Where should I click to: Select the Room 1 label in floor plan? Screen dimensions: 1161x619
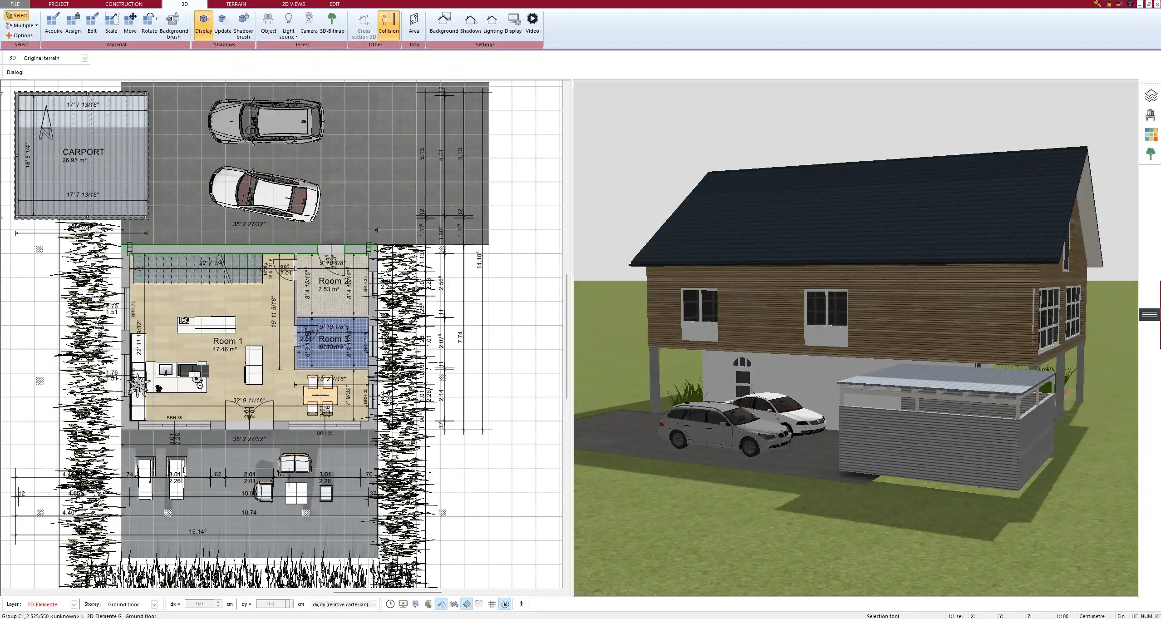click(x=227, y=341)
